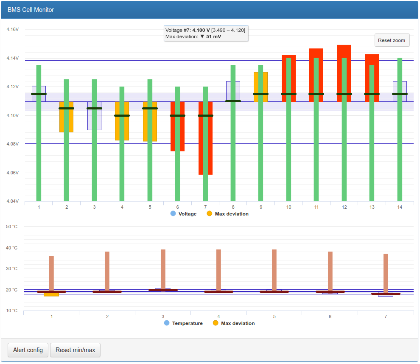Click the green voltage bar for cell 1
Image resolution: width=420 pixels, height=364 pixels.
click(39, 148)
